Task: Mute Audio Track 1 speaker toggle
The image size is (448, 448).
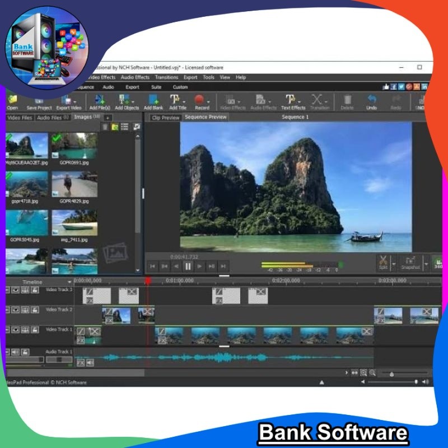Action: pyautogui.click(x=16, y=352)
